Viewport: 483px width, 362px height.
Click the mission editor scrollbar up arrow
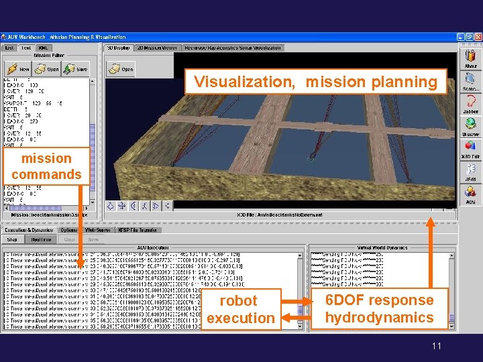[93, 82]
